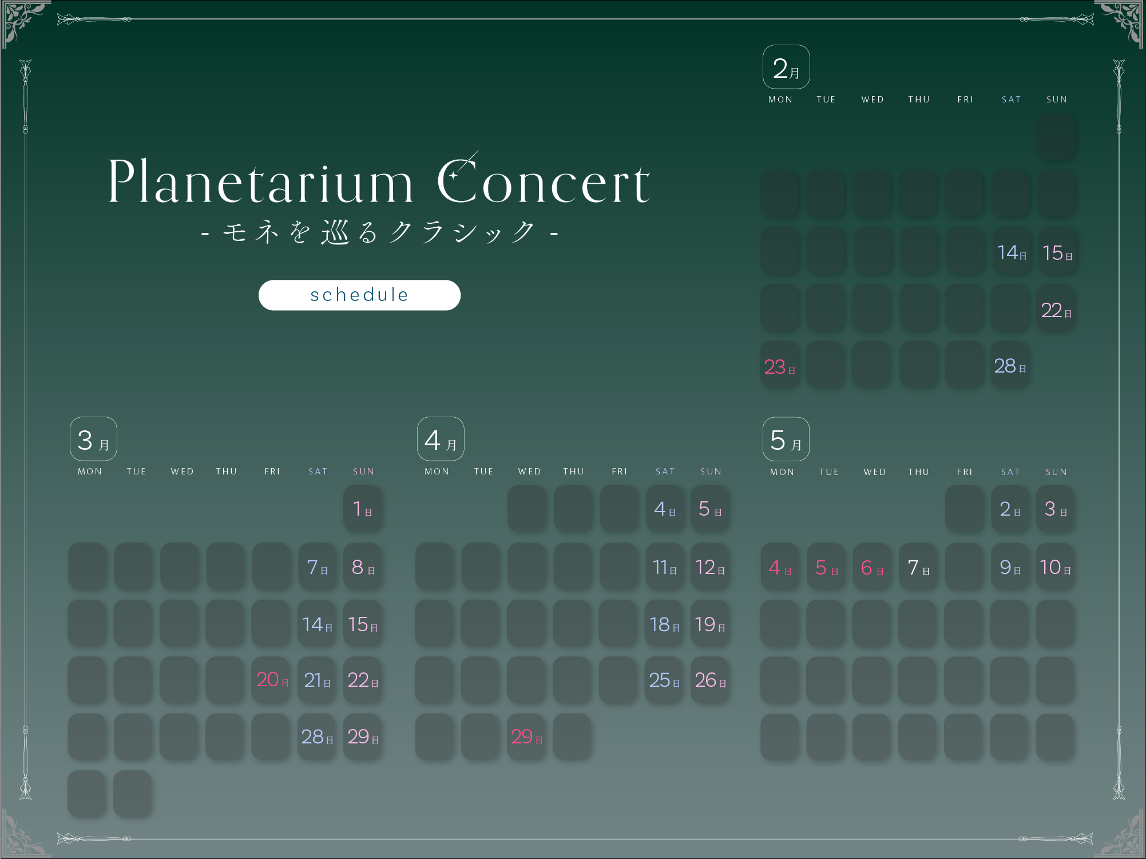Select March 29 Sunday date

[x=363, y=737]
